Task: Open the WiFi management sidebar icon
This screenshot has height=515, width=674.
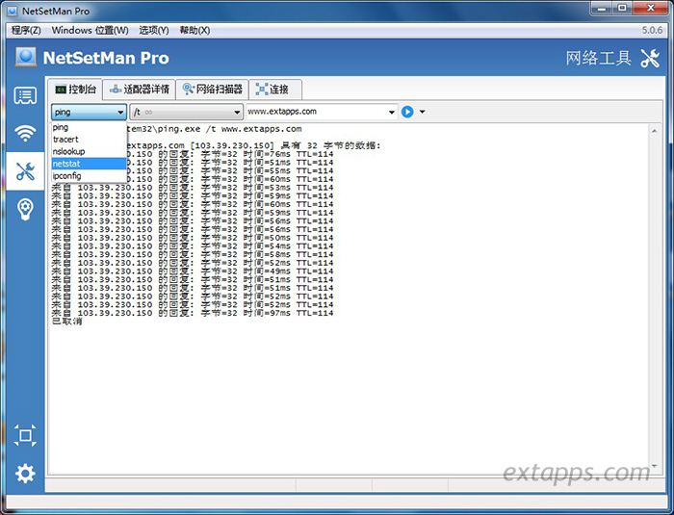Action: (25, 133)
